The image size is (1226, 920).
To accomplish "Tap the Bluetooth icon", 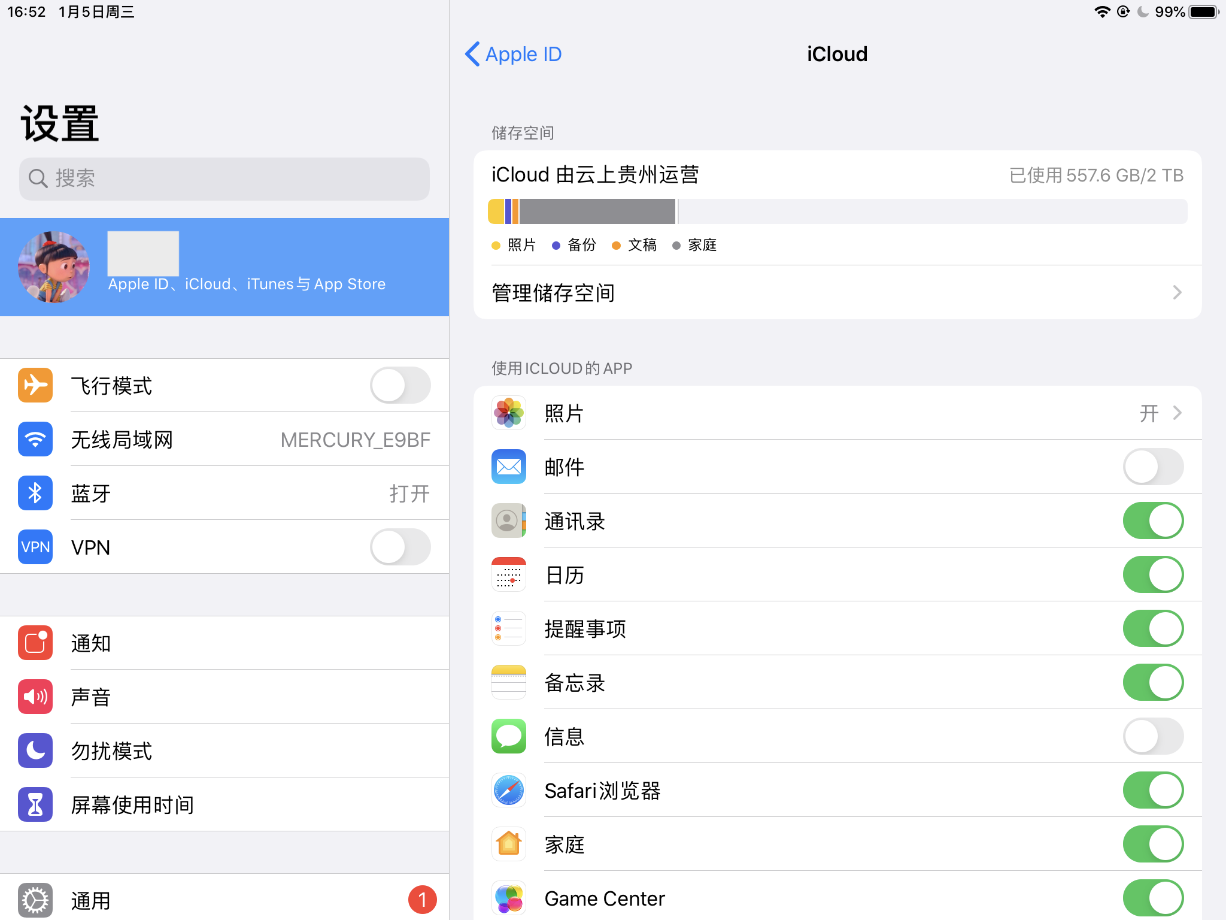I will click(35, 493).
